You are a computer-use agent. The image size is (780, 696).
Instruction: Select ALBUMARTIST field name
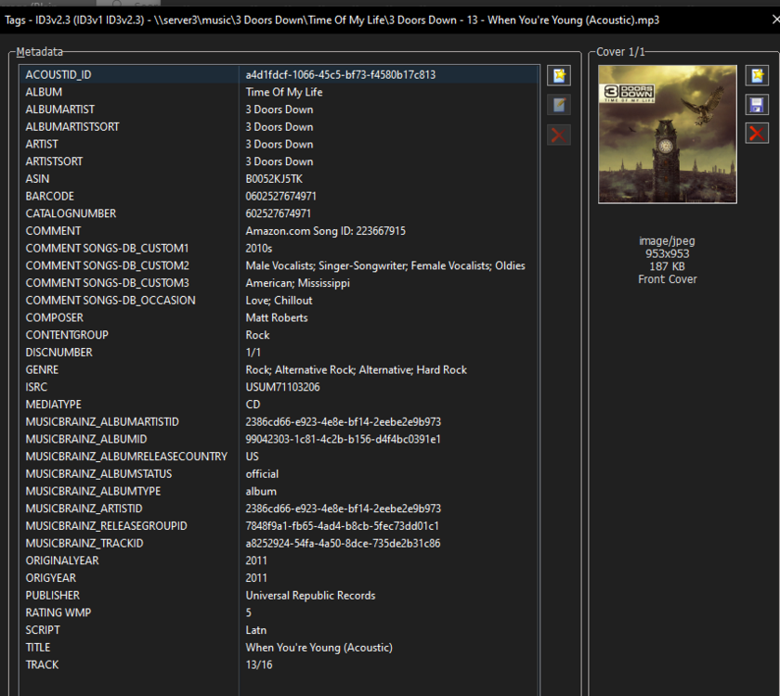pos(59,110)
